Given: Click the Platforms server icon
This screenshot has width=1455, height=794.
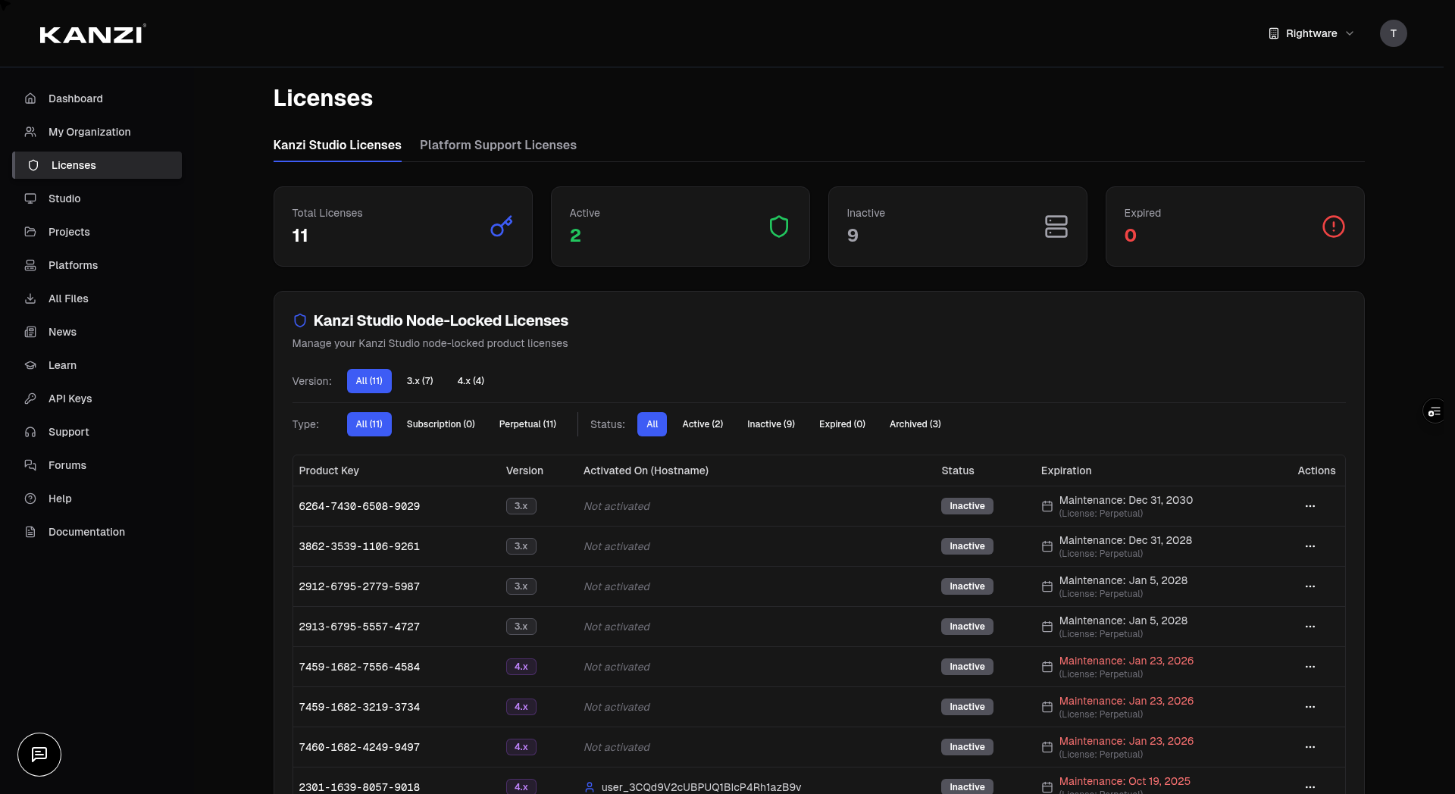Looking at the screenshot, I should click(30, 265).
